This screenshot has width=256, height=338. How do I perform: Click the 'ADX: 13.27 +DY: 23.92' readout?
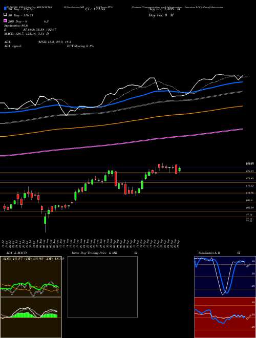pyautogui.click(x=23, y=259)
